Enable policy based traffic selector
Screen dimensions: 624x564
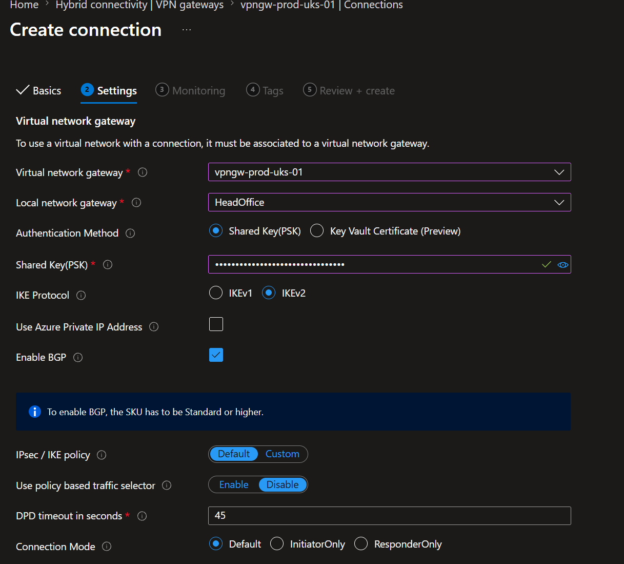click(x=234, y=485)
